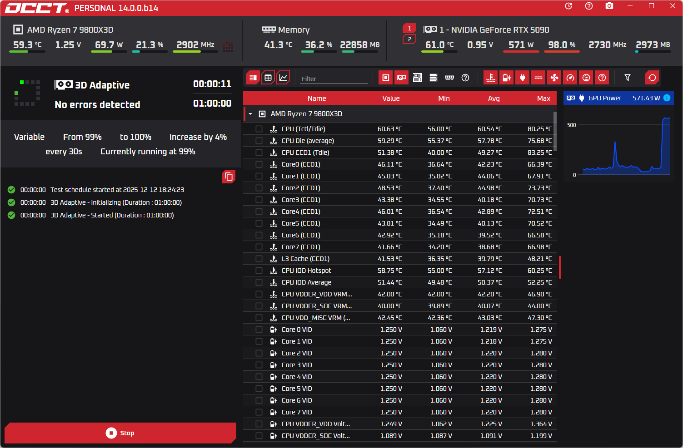The height and width of the screenshot is (448, 683).
Task: Reset sensor min/max values with refresh icon
Action: 652,78
